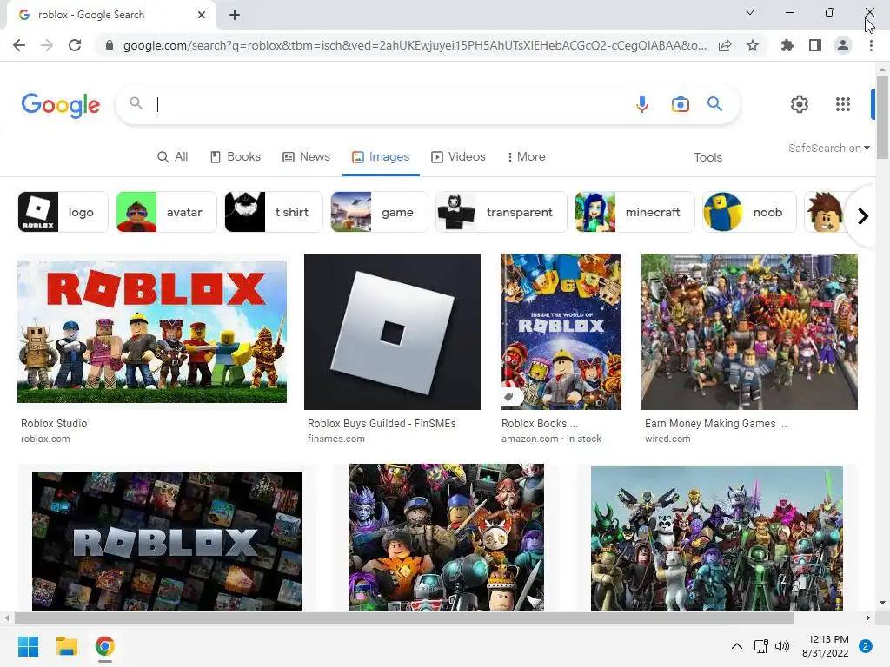Open the wired.com source link
The image size is (890, 667).
[667, 439]
